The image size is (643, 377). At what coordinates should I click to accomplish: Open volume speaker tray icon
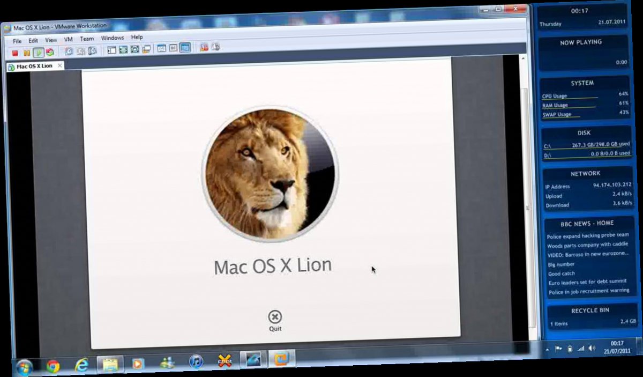[592, 348]
